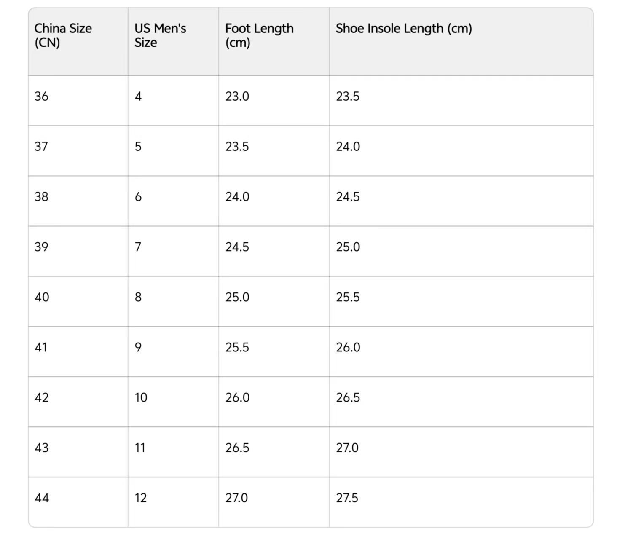Image resolution: width=617 pixels, height=539 pixels.
Task: Select China size 44 cell
Action: [41, 498]
